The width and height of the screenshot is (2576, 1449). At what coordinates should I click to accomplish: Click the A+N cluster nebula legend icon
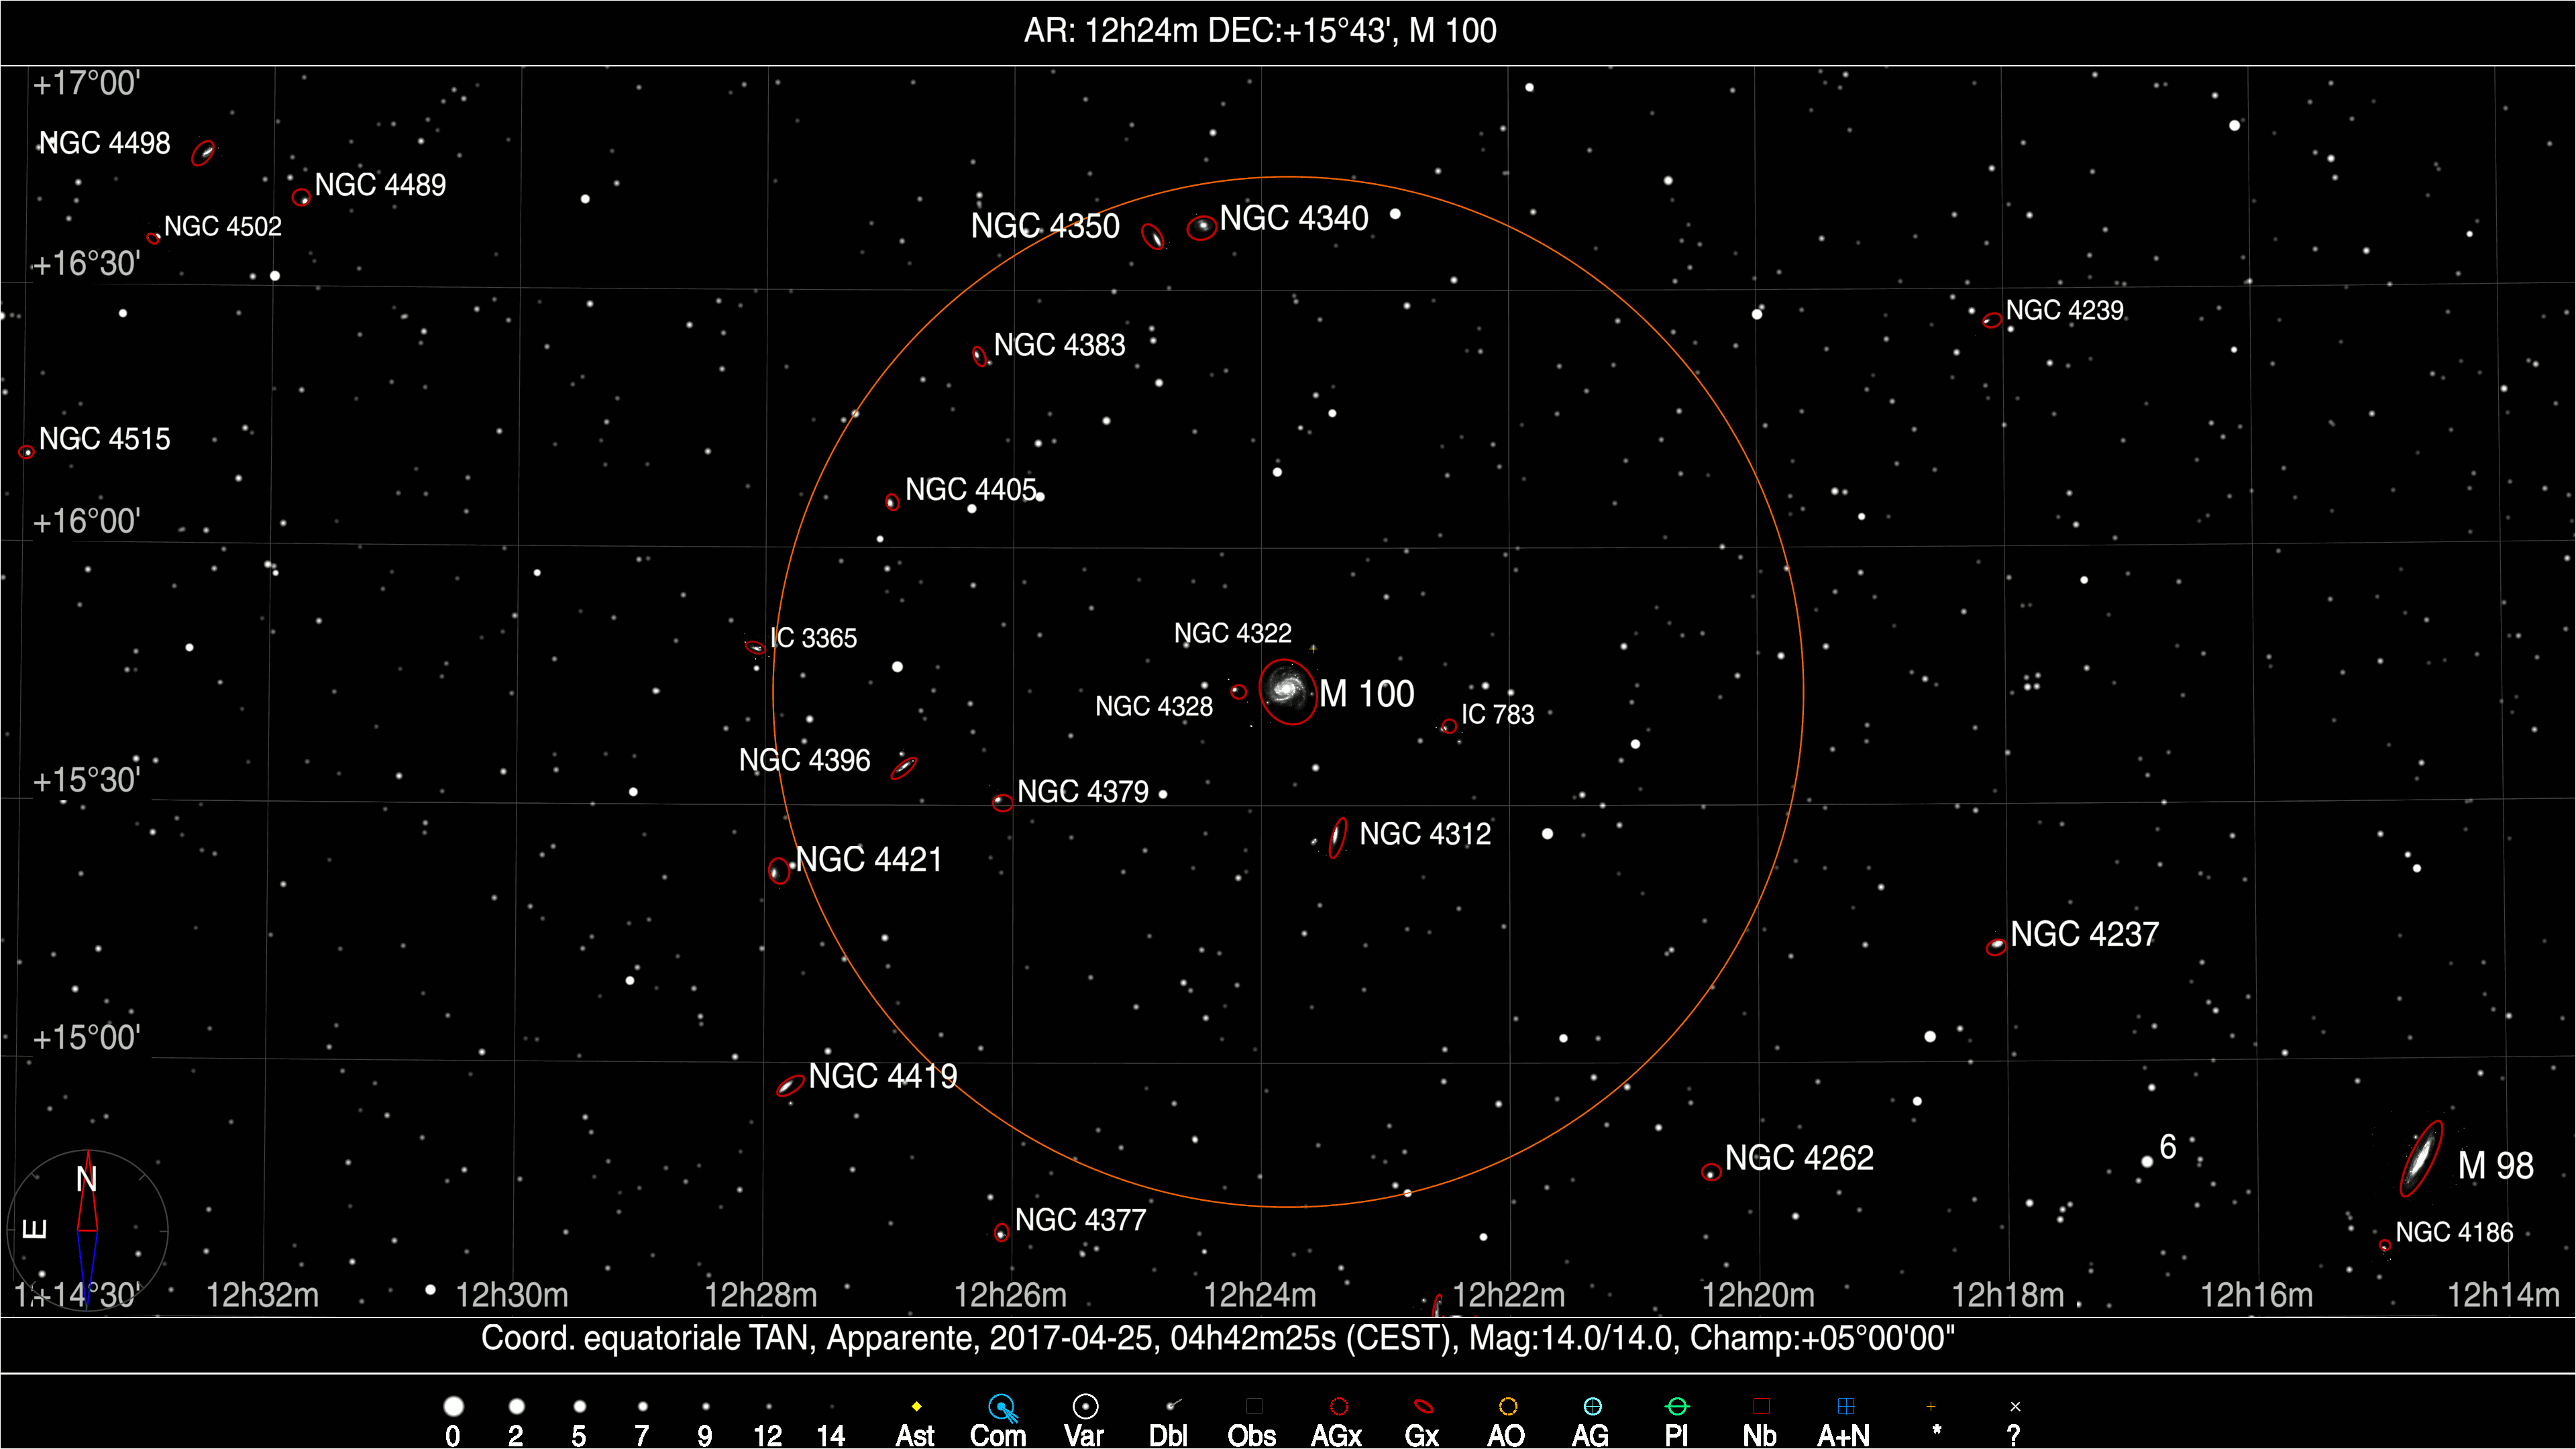tap(1846, 1407)
